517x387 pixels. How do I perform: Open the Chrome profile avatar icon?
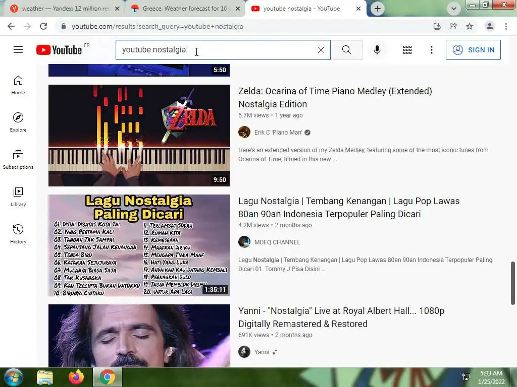click(x=490, y=26)
